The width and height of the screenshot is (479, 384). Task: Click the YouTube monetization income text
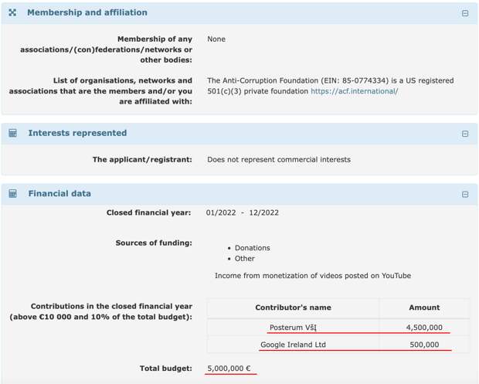pos(312,276)
